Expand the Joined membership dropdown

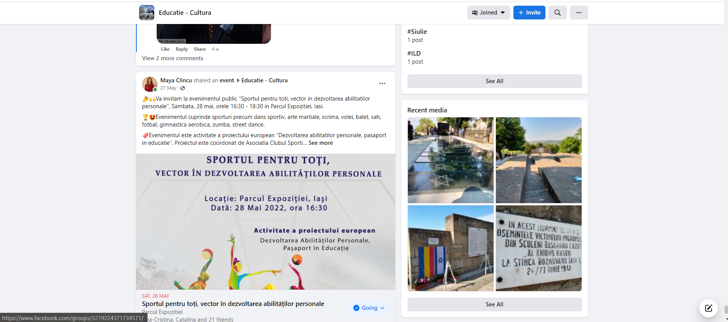click(489, 13)
